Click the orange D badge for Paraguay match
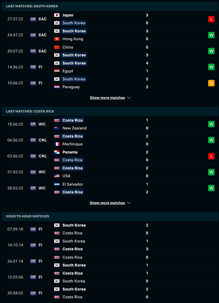The height and width of the screenshot is (303, 219). pyautogui.click(x=211, y=83)
